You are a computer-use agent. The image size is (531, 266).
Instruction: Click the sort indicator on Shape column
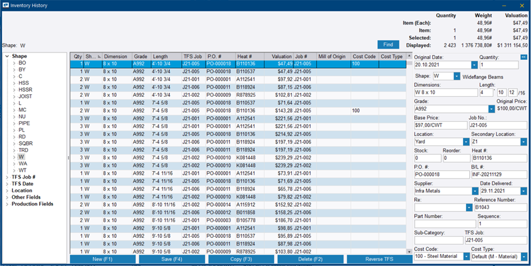coord(99,56)
